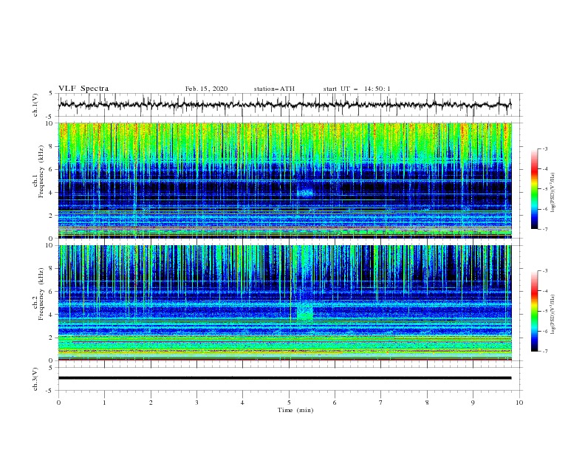Click the "8" kHz tick of ch.1 frequency axis

52,146
